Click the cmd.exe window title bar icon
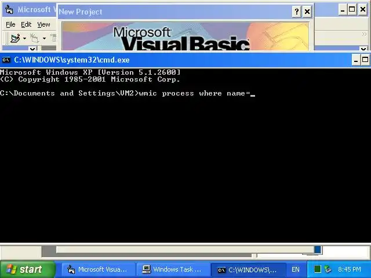 [6, 60]
